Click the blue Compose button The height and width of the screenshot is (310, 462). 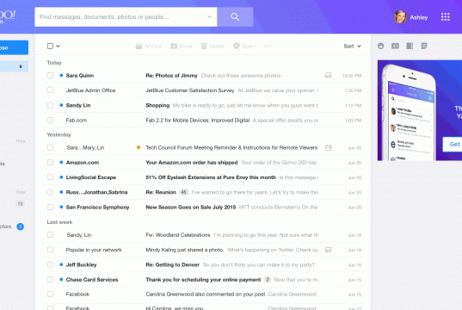14,47
